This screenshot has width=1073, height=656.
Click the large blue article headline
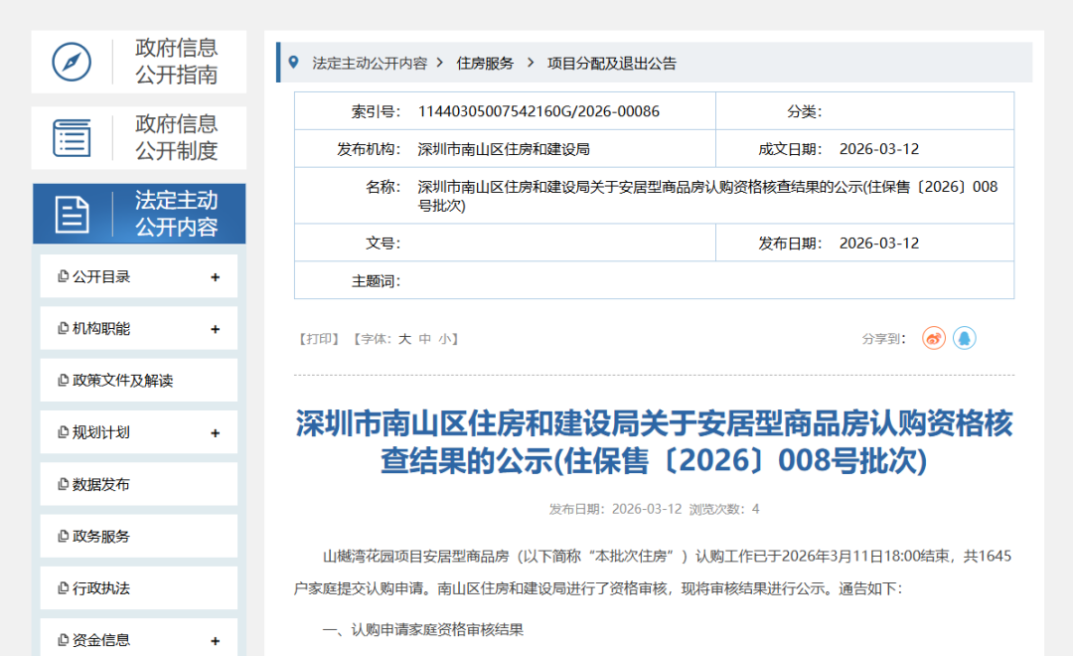[654, 441]
